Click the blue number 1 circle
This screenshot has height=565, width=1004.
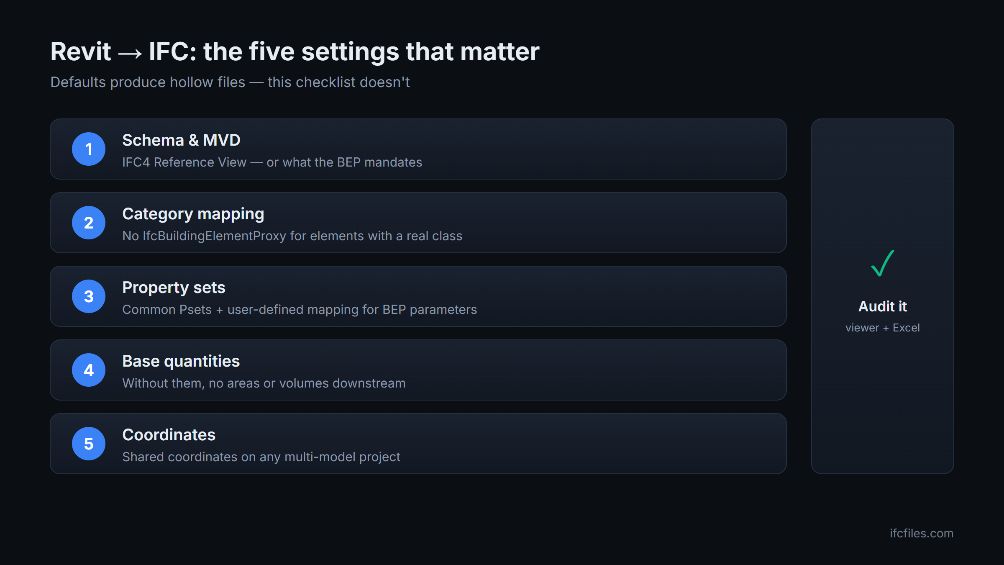(x=89, y=149)
